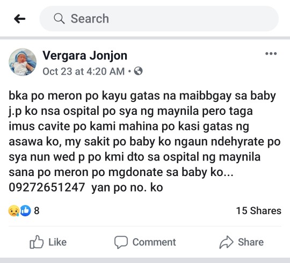Click the post body text
Image resolution: width=290 pixels, height=263 pixels.
pyautogui.click(x=144, y=142)
